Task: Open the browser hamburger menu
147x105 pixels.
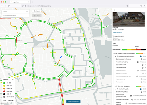Action: click(x=144, y=6)
